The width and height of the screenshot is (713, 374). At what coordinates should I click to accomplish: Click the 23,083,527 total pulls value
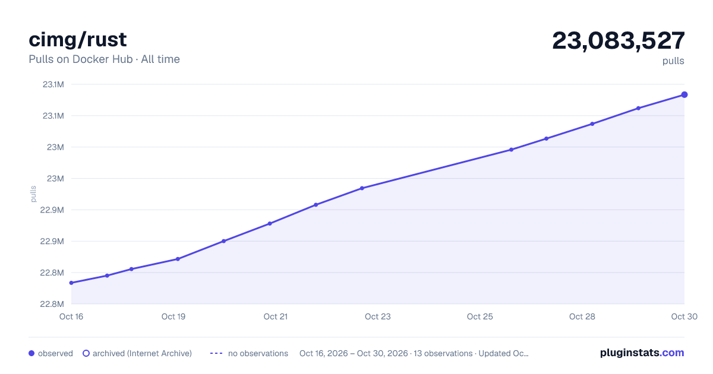(619, 40)
